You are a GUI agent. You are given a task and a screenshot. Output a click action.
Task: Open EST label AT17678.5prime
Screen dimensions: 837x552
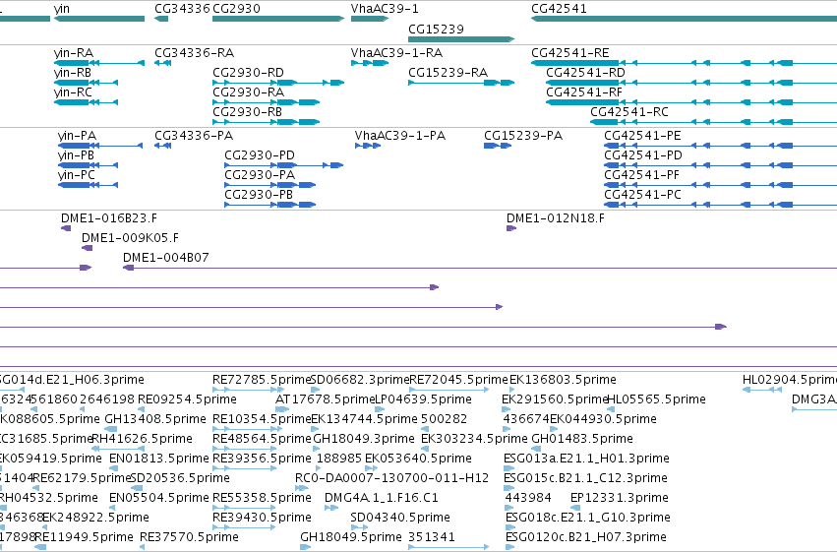tap(326, 399)
